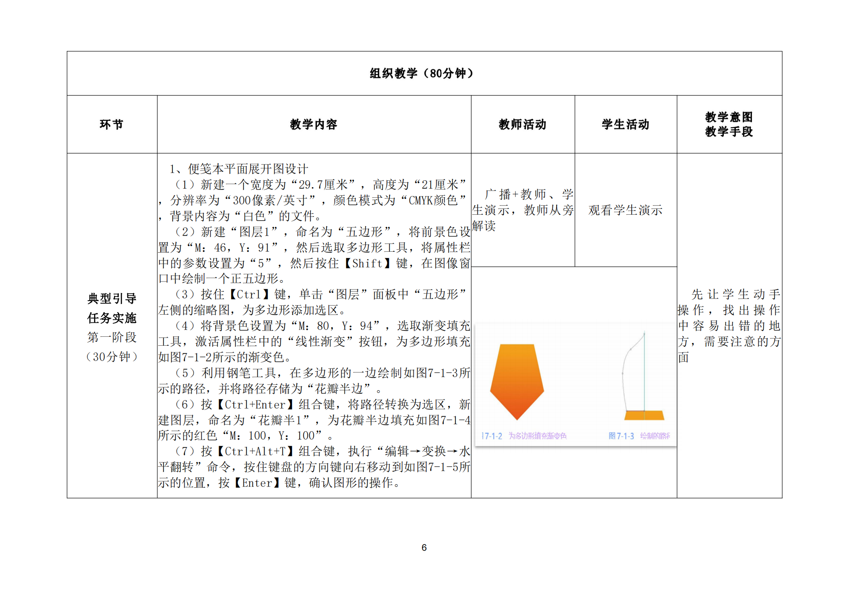
Task: Click the intent text '先让学生动手操作'
Action: tap(729, 302)
